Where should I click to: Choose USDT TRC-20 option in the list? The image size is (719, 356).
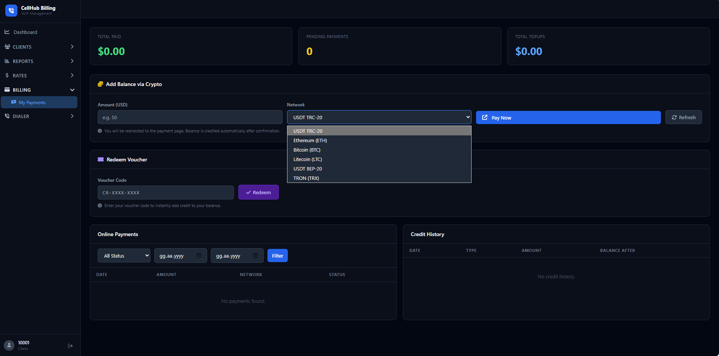point(379,131)
